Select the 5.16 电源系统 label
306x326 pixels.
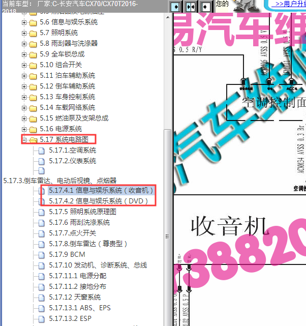tap(61, 129)
